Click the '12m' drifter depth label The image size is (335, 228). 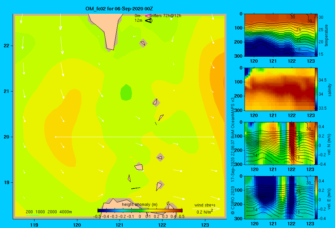(138, 20)
